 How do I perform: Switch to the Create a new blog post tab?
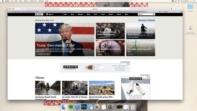[129, 12]
